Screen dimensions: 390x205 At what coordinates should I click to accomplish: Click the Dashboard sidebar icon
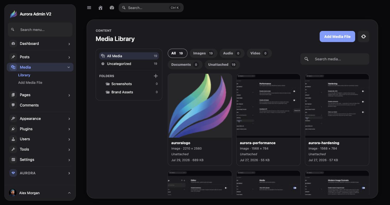point(13,44)
